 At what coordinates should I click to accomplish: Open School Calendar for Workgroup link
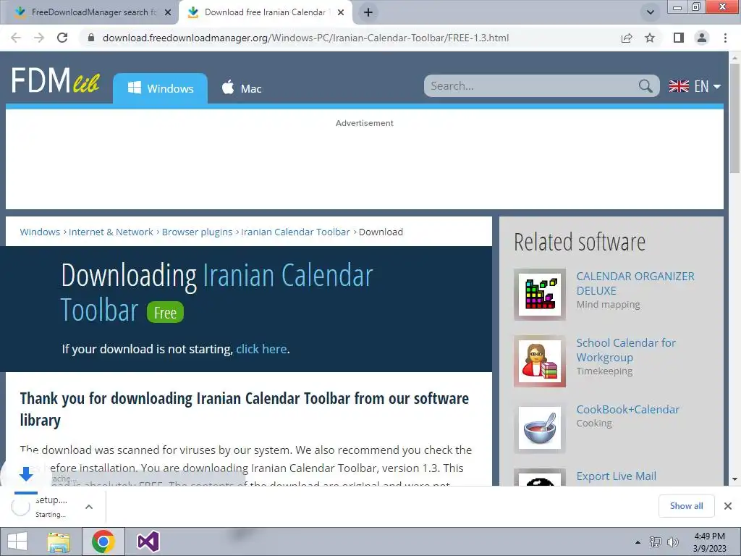point(626,350)
